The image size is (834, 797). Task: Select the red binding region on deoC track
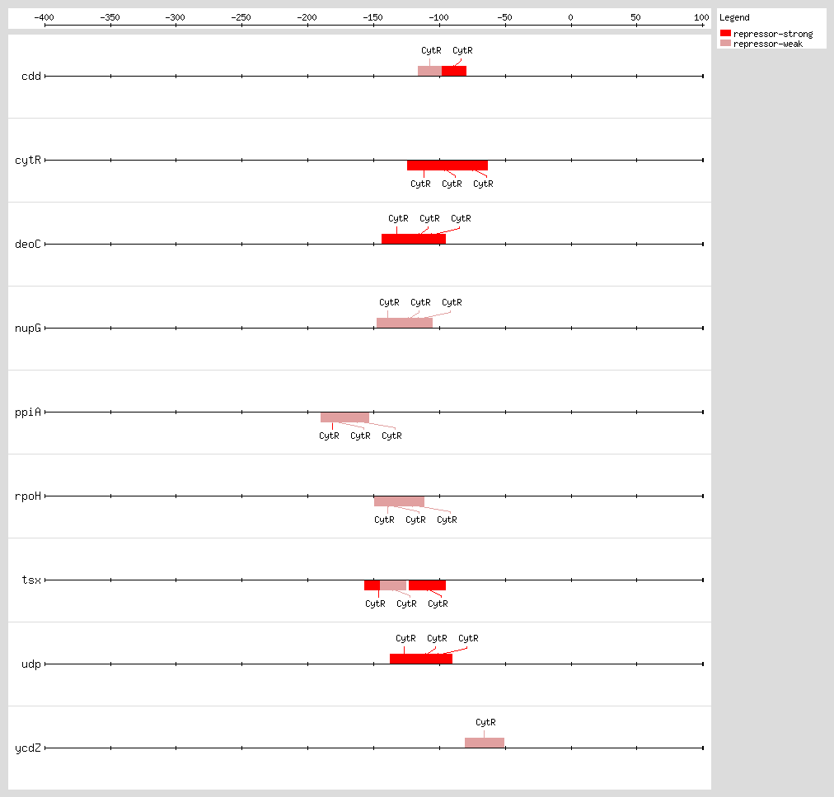[414, 239]
